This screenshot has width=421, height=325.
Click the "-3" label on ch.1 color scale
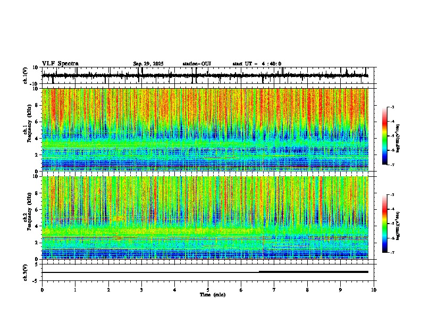tap(392, 107)
